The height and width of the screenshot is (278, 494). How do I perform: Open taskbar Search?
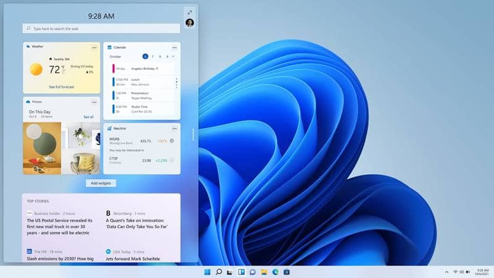pyautogui.click(x=219, y=272)
